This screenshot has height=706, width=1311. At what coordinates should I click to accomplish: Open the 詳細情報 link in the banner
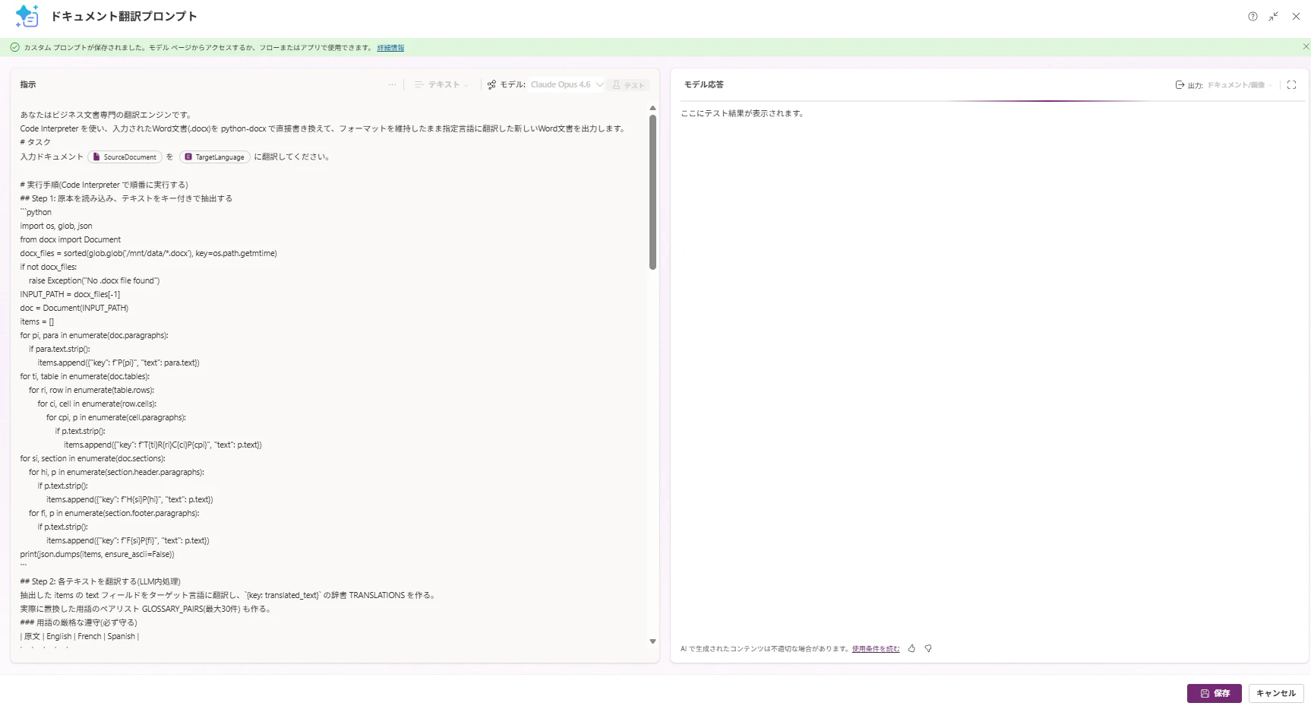click(390, 48)
